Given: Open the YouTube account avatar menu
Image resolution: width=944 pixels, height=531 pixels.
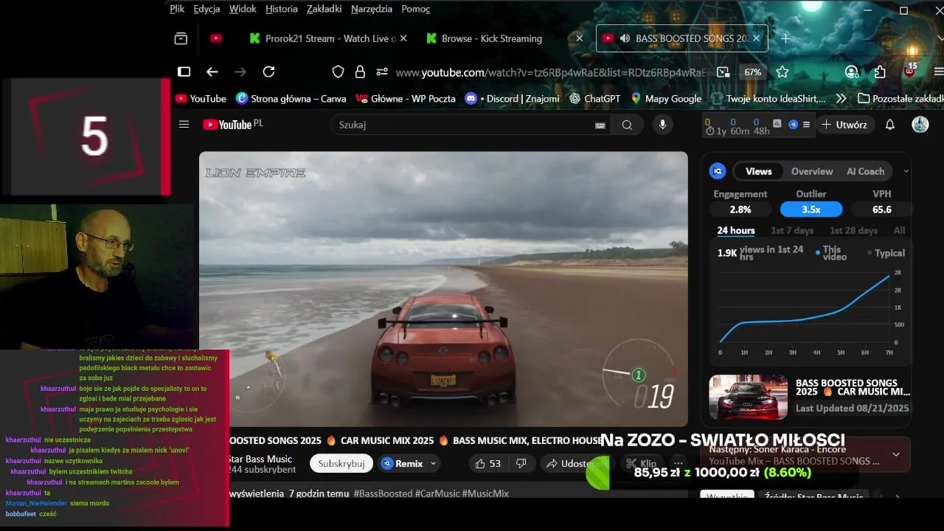Looking at the screenshot, I should (920, 125).
